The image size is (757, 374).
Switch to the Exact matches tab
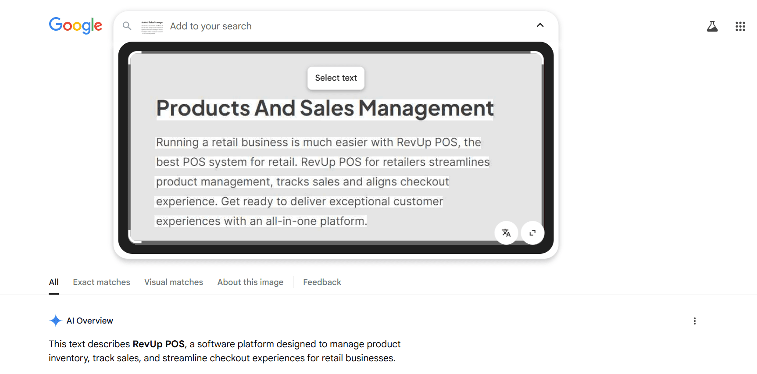pos(101,282)
